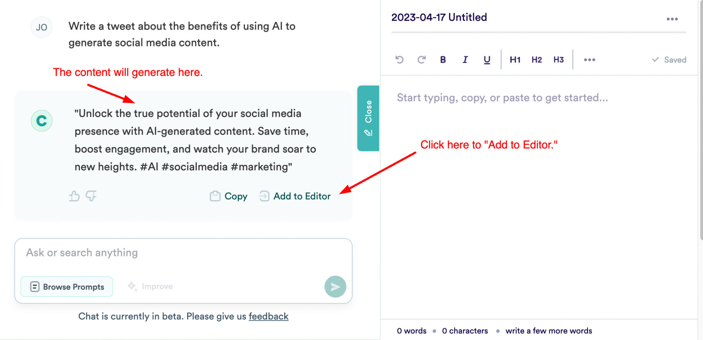
Task: Open document options menu beside title
Action: coord(672,19)
